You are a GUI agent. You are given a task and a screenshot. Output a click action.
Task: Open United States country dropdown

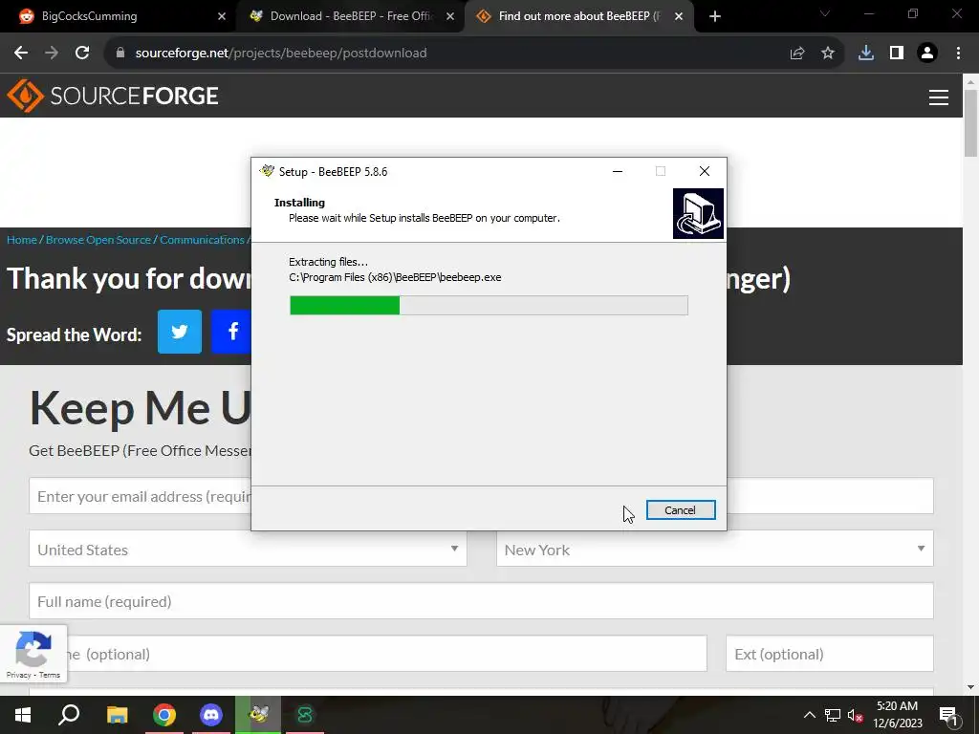coord(248,549)
